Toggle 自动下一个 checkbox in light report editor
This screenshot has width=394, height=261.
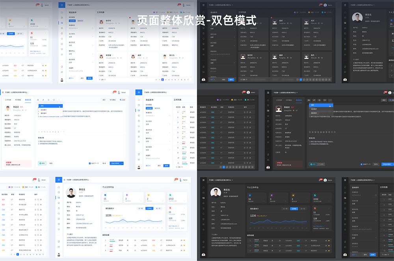pos(90,163)
